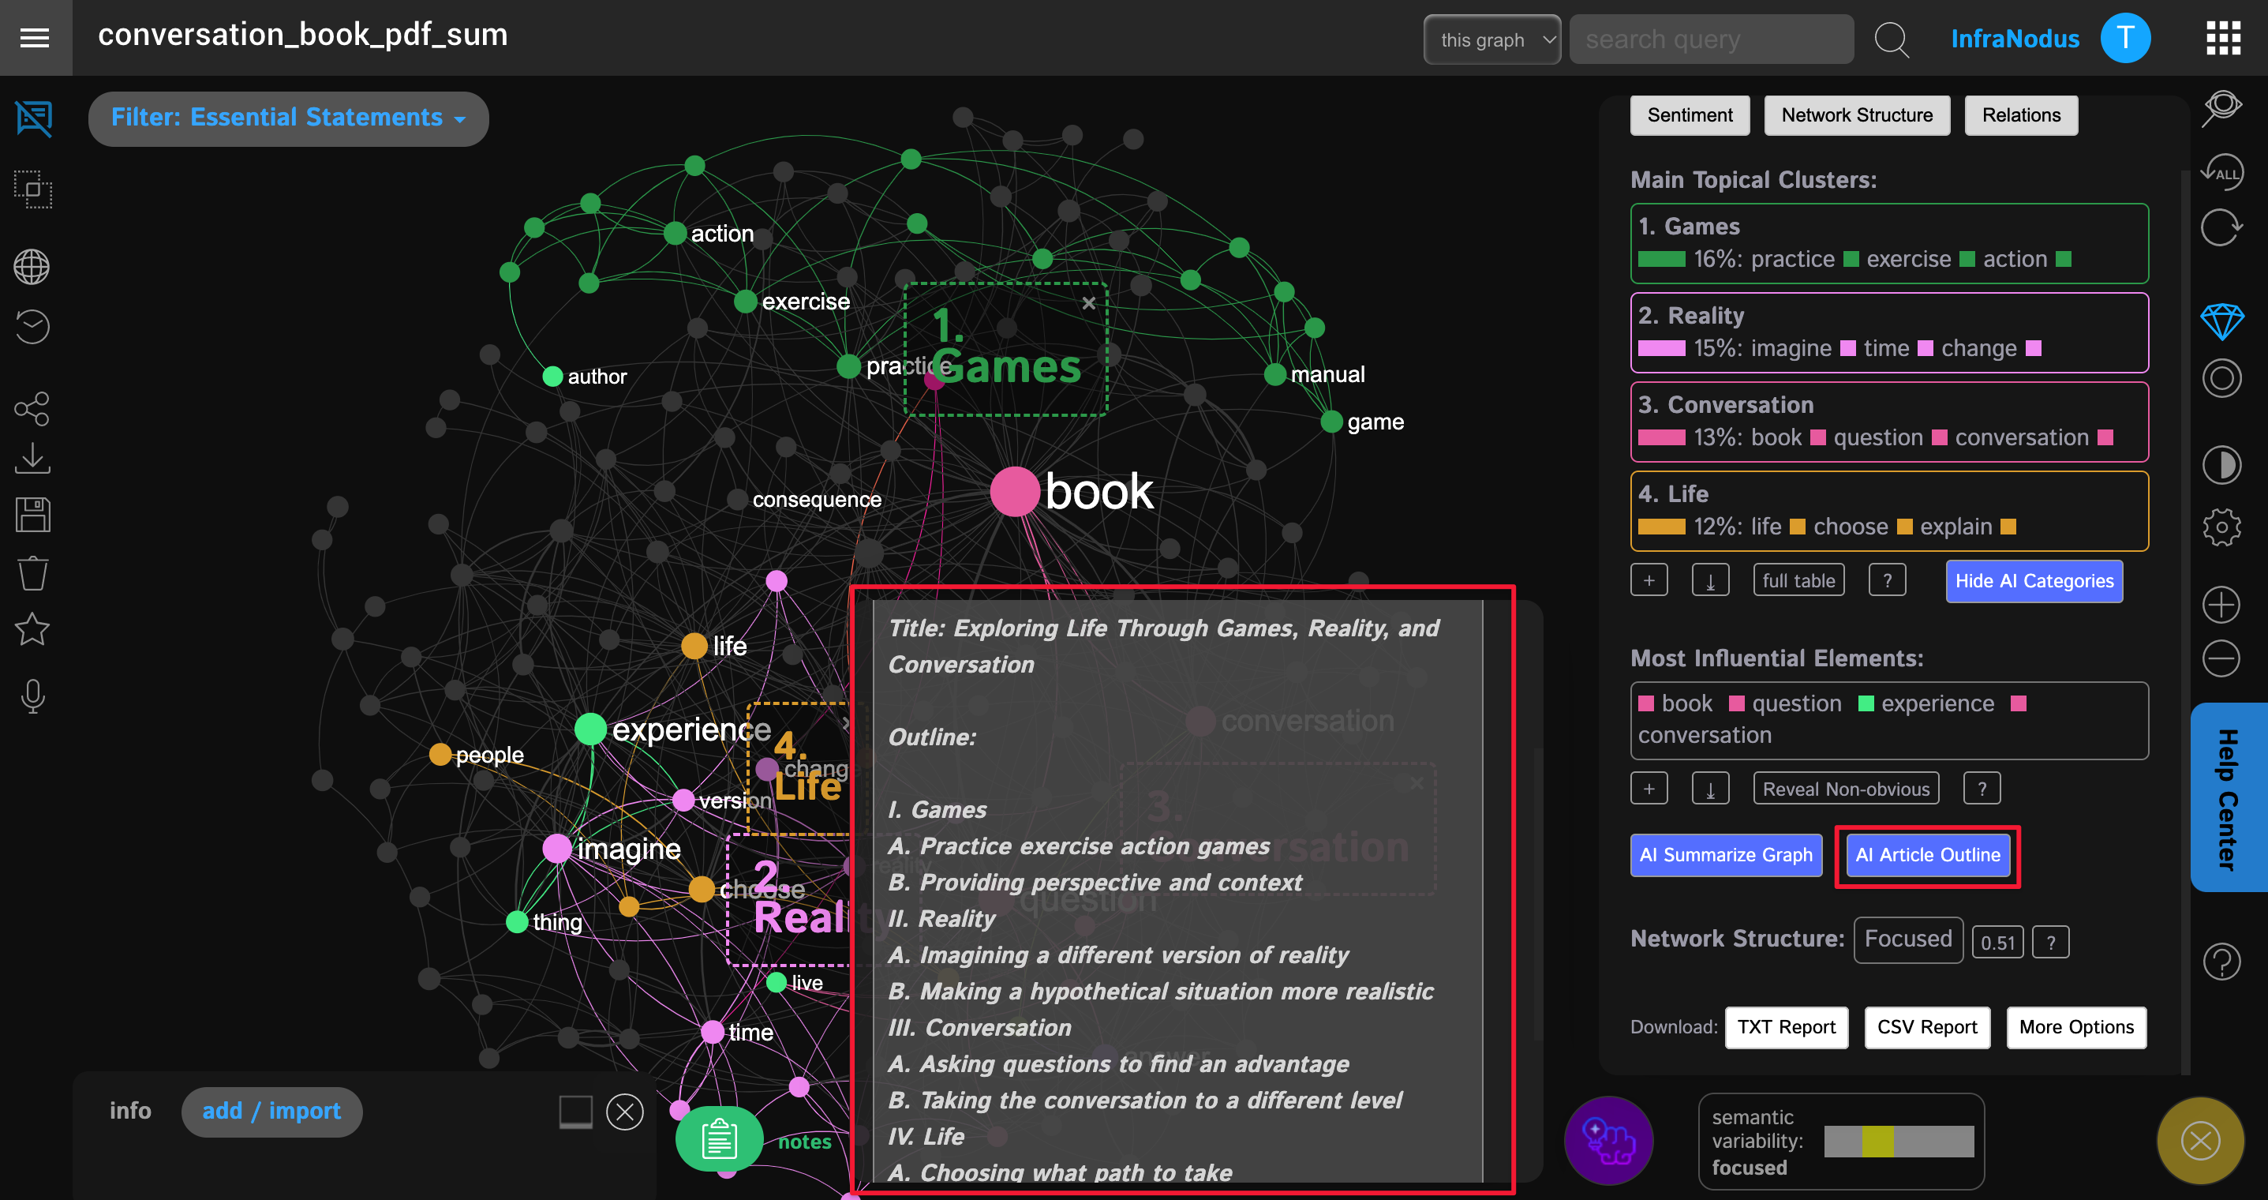Expand the Filter: Essential Statements dropdown

pyautogui.click(x=288, y=118)
